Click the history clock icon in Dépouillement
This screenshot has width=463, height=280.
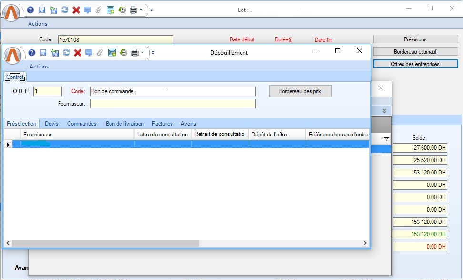coord(123,53)
